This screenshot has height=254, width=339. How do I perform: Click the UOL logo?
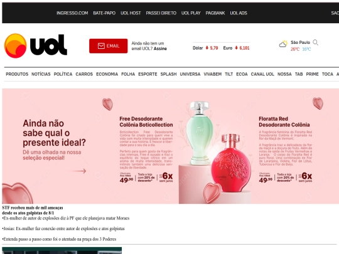(36, 46)
